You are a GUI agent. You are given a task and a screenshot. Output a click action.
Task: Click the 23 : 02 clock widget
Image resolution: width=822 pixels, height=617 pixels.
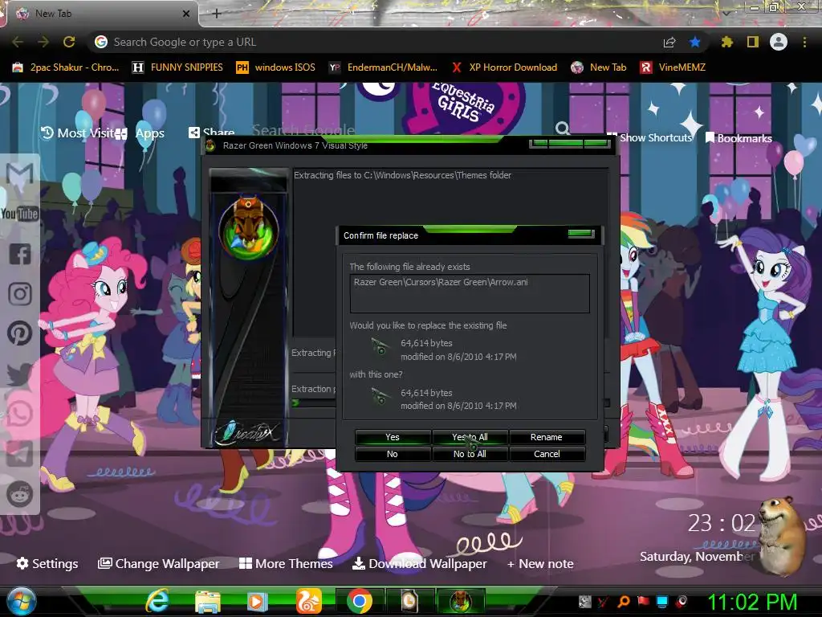(x=722, y=524)
